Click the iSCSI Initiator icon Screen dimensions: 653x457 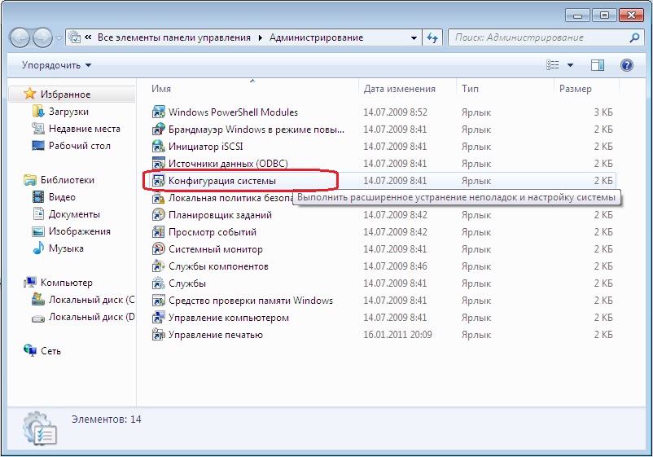click(159, 147)
